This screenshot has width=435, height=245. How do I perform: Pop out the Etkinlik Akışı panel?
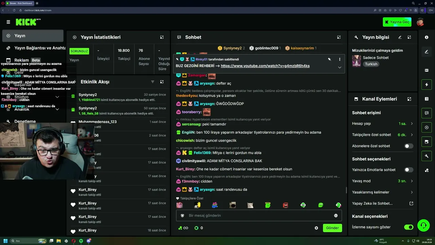[162, 82]
